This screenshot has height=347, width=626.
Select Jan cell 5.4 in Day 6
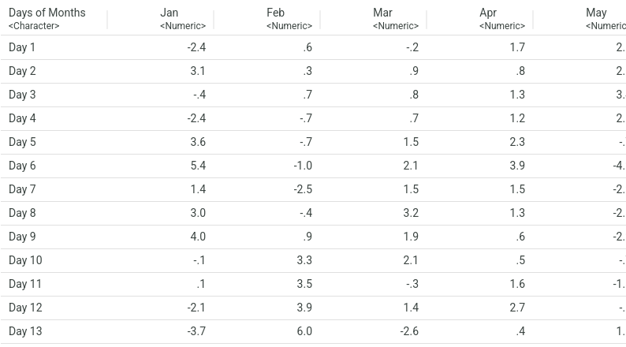197,166
